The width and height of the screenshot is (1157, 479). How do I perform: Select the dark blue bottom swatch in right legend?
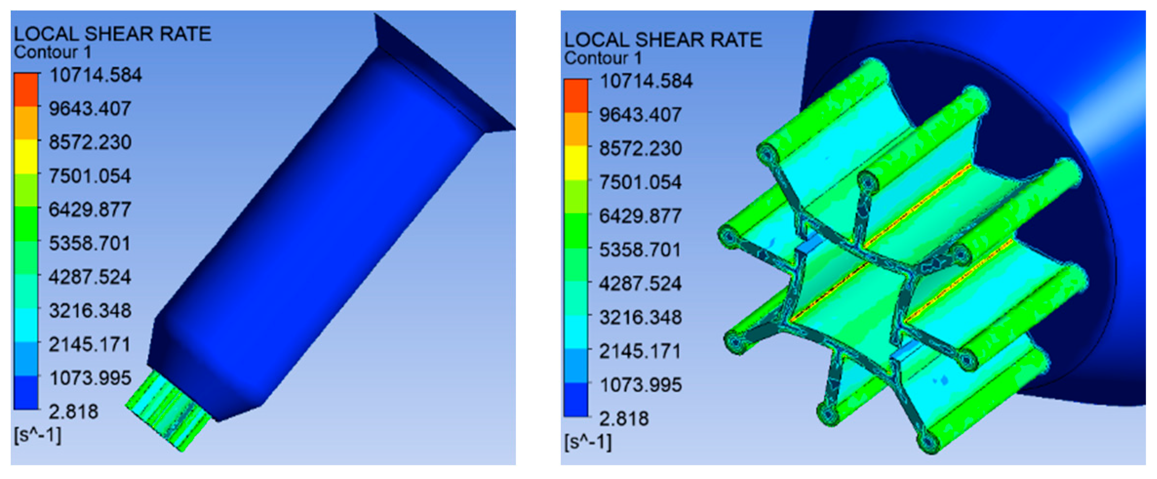576,400
